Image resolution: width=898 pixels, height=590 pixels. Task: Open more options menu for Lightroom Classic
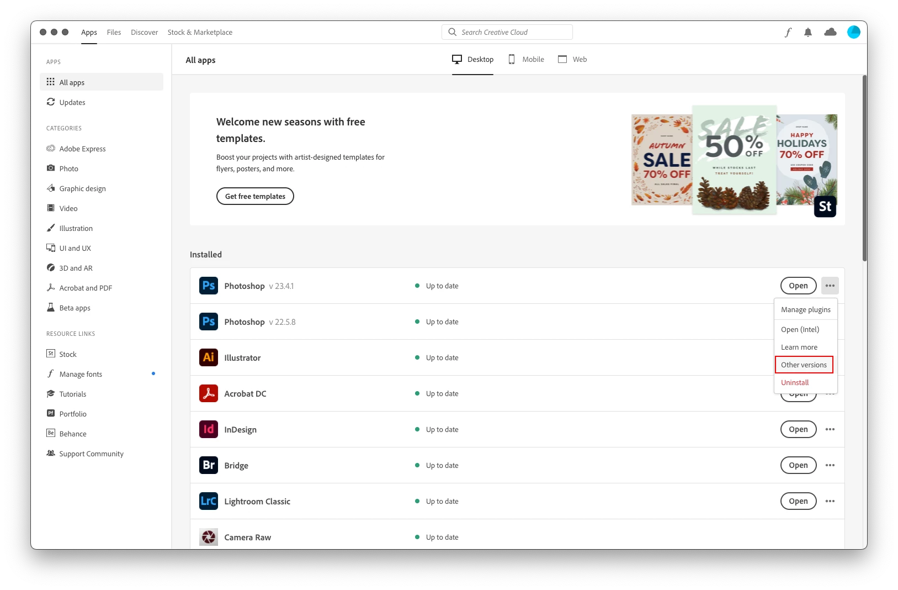830,501
